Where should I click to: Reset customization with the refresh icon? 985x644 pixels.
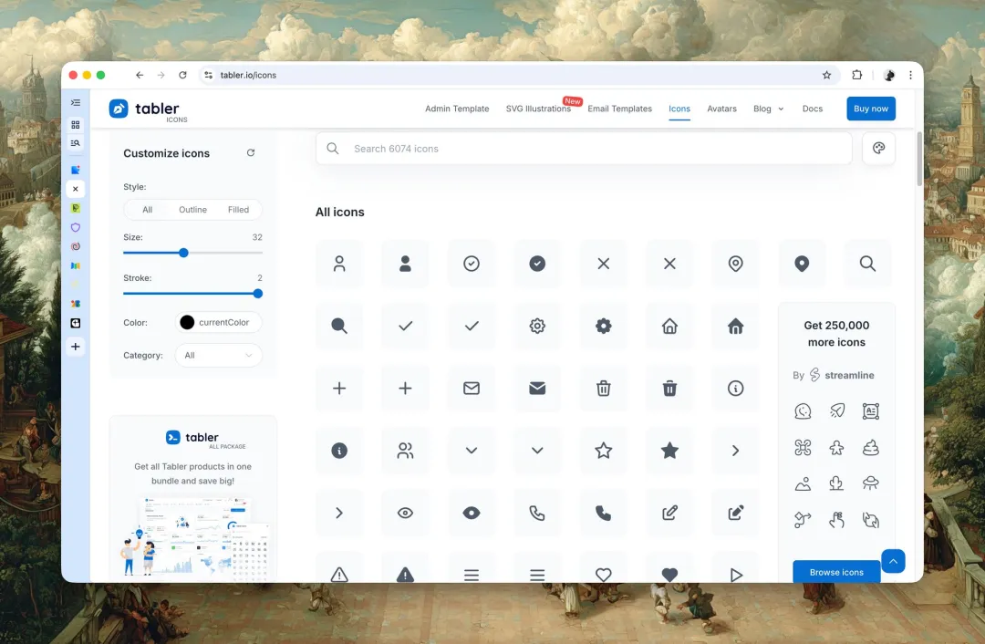pos(251,153)
